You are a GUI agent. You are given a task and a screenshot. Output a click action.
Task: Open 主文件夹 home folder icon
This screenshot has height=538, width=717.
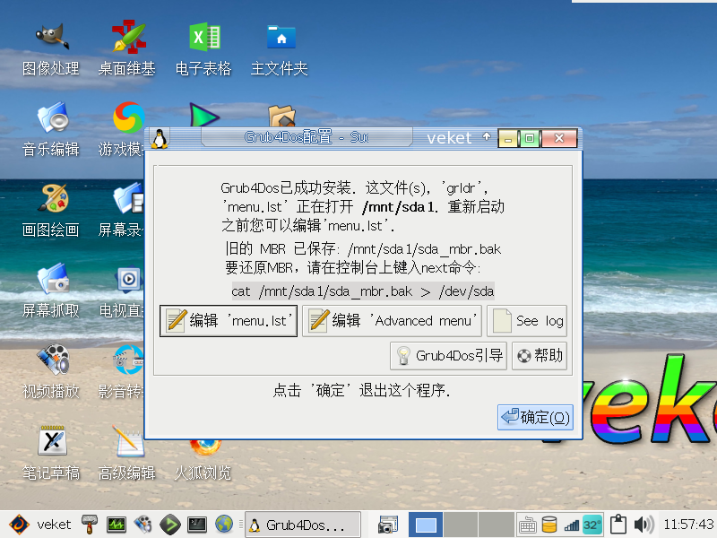click(281, 37)
